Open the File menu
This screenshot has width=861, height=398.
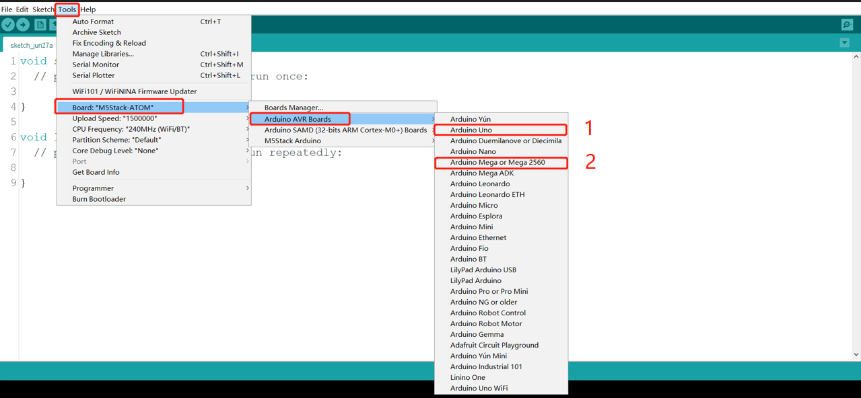tap(7, 9)
